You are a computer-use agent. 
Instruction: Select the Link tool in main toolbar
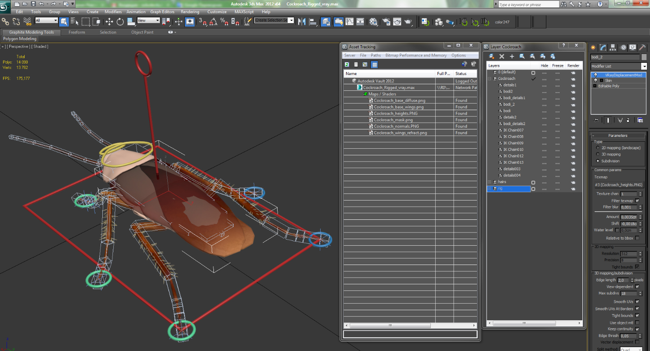pyautogui.click(x=5, y=21)
